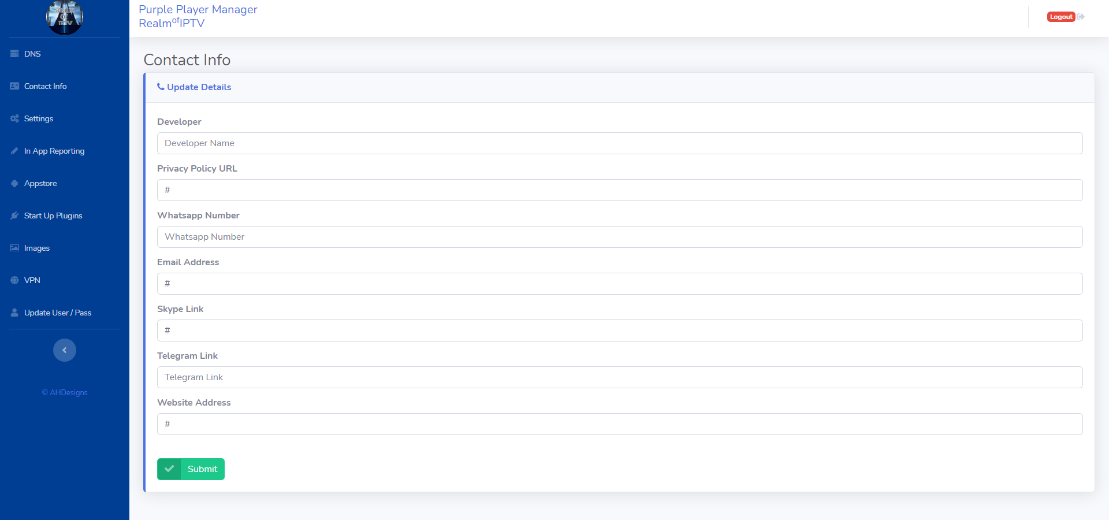Click the In App Reporting pencil icon
1109x520 pixels.
pyautogui.click(x=14, y=151)
